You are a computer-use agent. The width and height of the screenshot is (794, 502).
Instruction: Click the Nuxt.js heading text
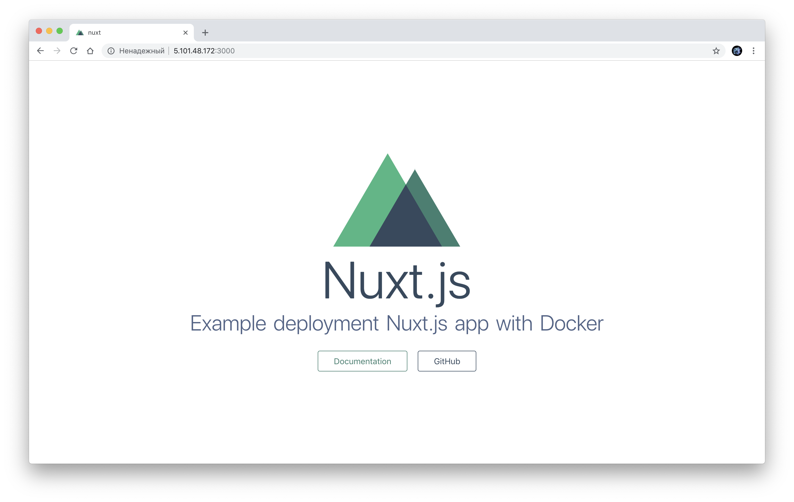397,281
